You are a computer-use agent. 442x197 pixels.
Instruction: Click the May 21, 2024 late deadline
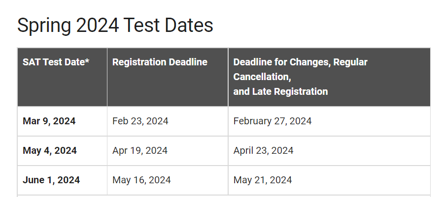pyautogui.click(x=262, y=180)
